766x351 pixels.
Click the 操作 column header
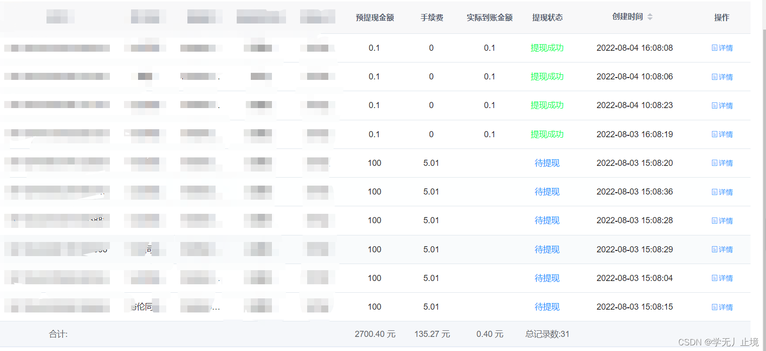pyautogui.click(x=722, y=18)
